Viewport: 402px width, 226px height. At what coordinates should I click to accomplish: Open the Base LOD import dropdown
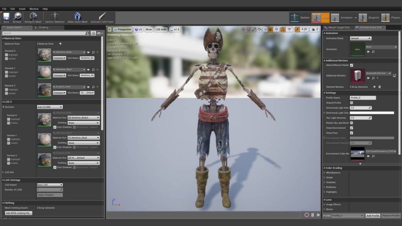pos(50,185)
